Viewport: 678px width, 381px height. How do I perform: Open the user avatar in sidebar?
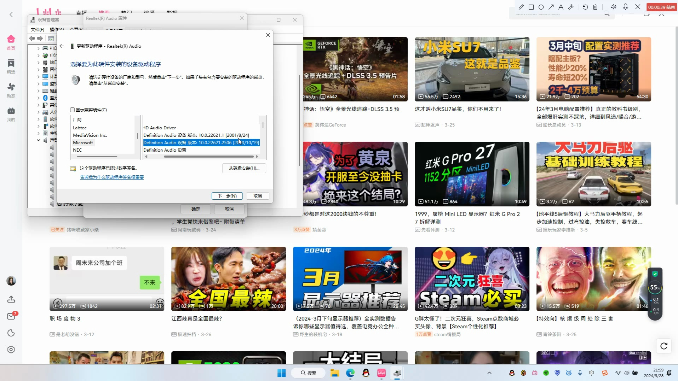tap(11, 281)
